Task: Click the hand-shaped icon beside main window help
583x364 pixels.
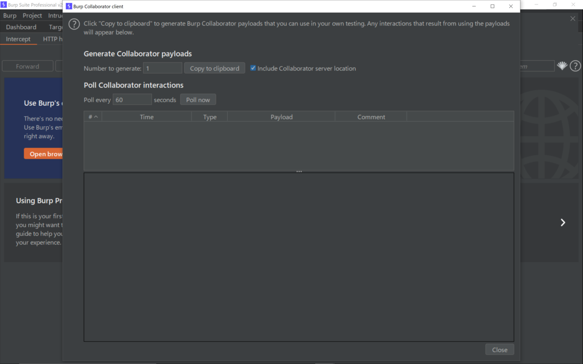Action: click(562, 66)
